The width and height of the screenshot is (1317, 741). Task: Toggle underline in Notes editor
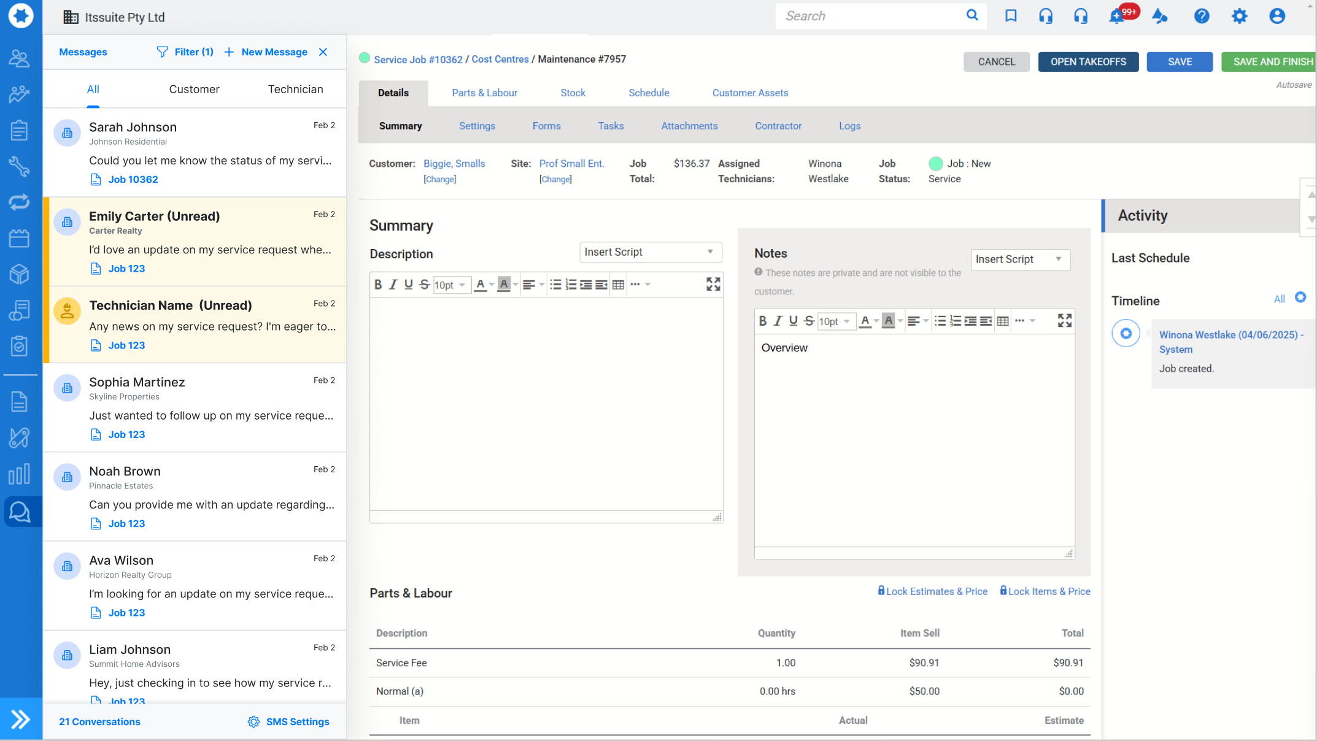tap(794, 321)
